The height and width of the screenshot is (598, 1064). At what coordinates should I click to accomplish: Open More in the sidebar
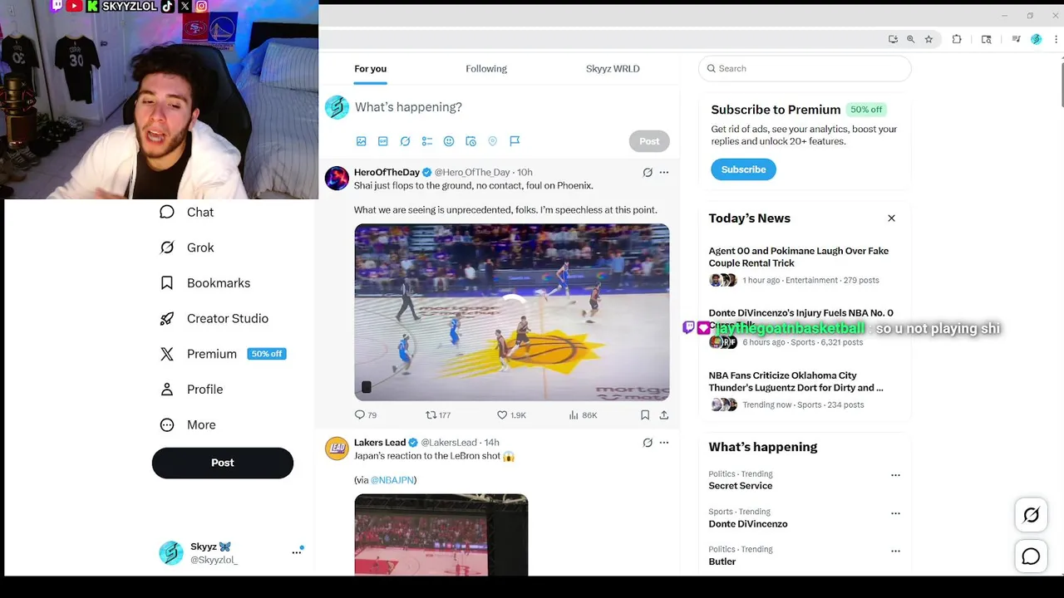point(188,424)
